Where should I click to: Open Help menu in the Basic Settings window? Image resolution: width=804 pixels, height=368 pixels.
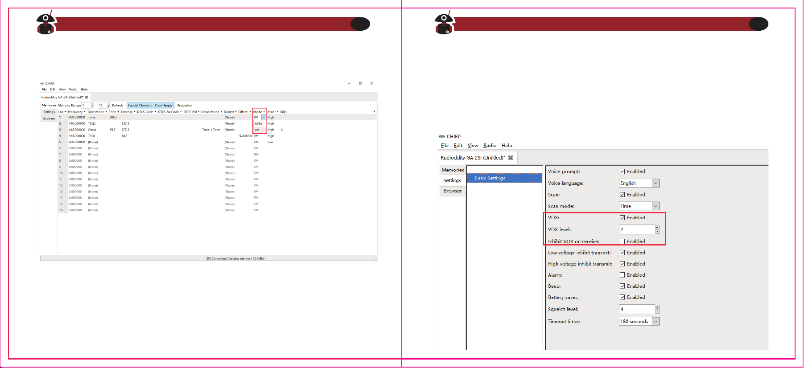pyautogui.click(x=507, y=146)
